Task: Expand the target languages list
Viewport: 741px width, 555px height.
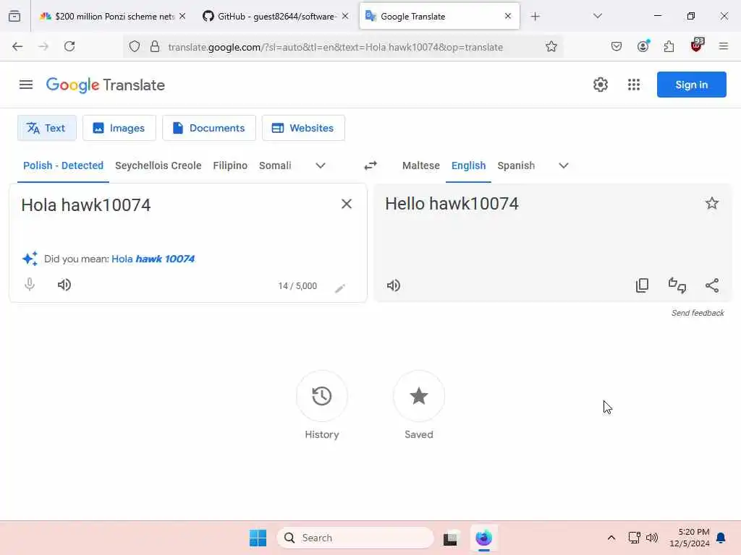Action: click(x=563, y=165)
